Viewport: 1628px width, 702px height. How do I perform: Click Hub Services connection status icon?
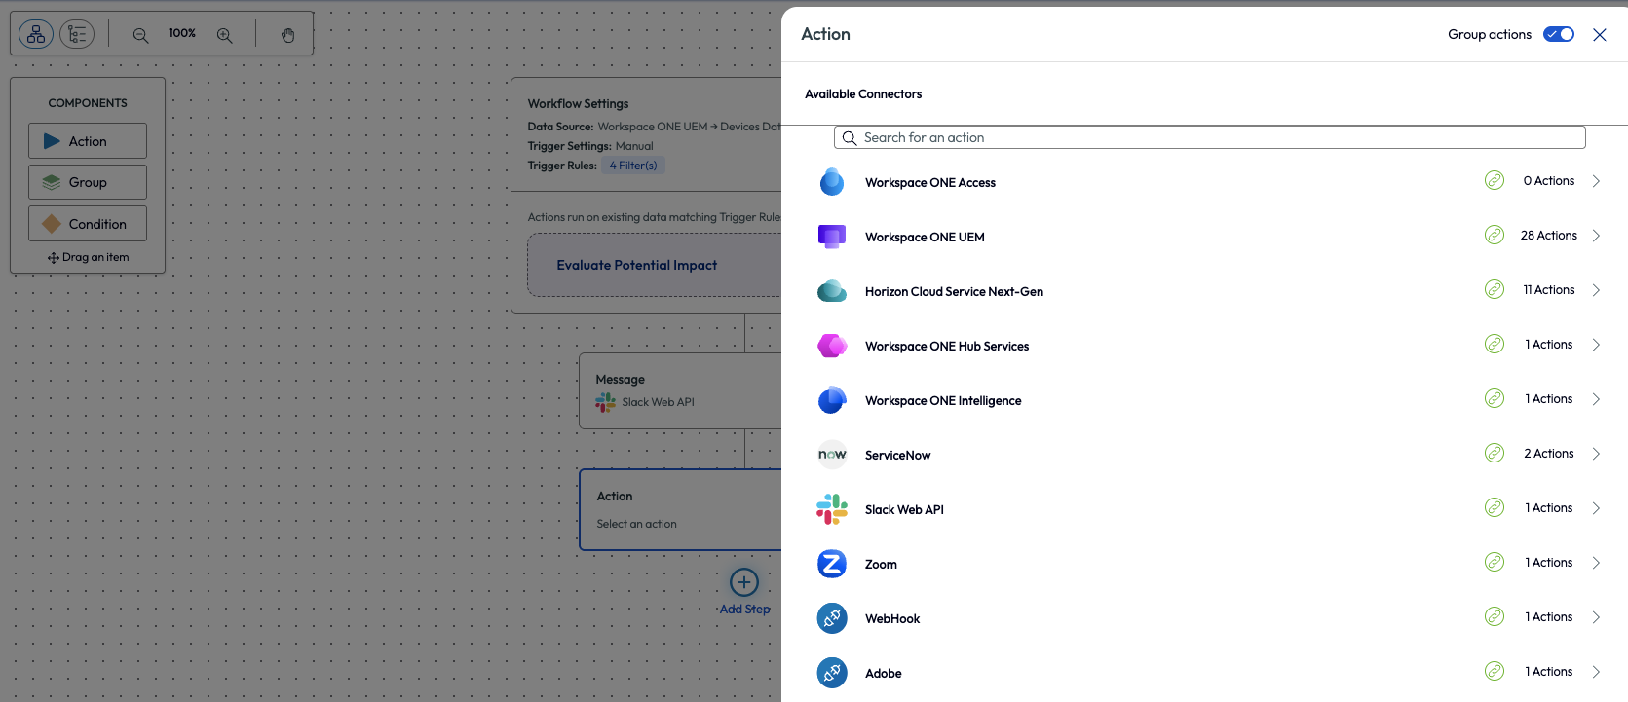click(1495, 344)
